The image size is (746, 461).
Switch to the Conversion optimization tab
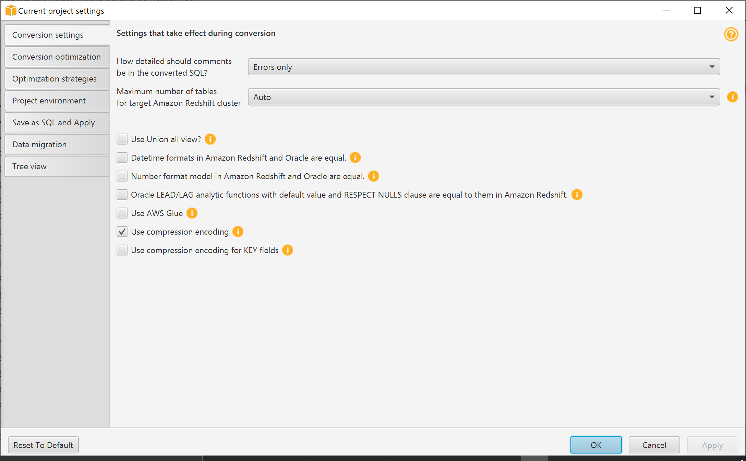click(57, 57)
